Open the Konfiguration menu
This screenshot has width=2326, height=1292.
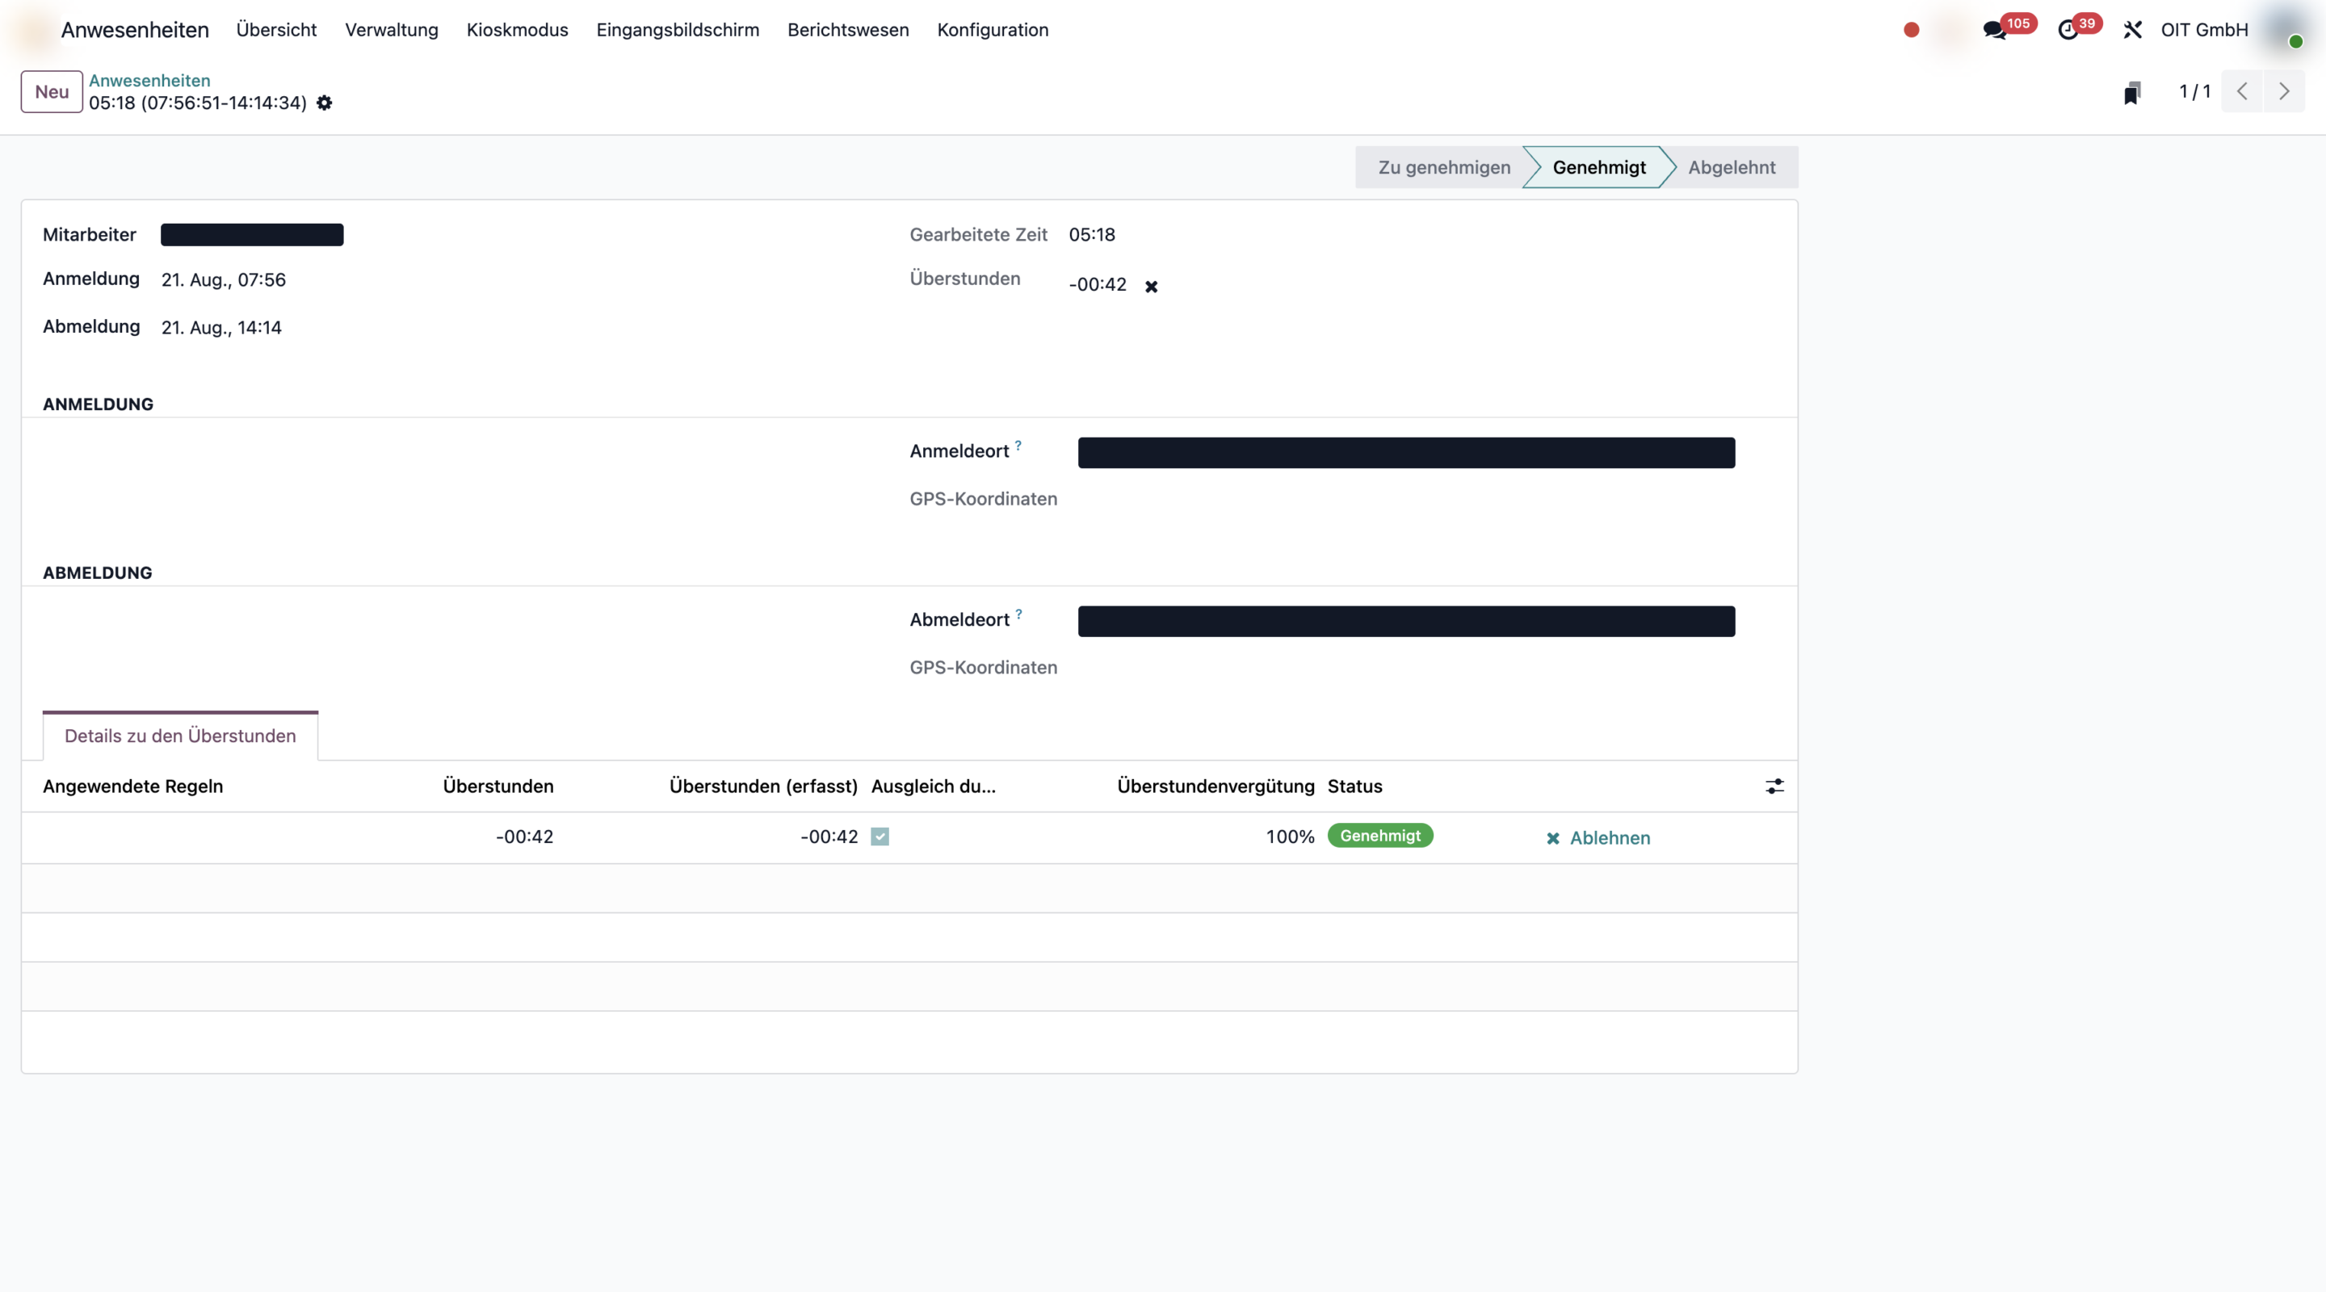pyautogui.click(x=993, y=30)
